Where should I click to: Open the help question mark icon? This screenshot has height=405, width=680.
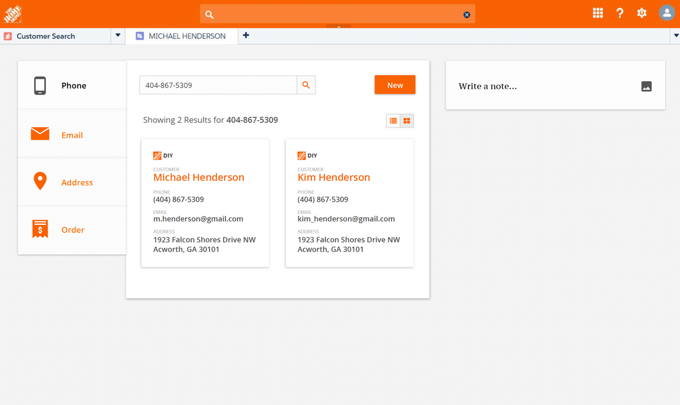point(620,13)
